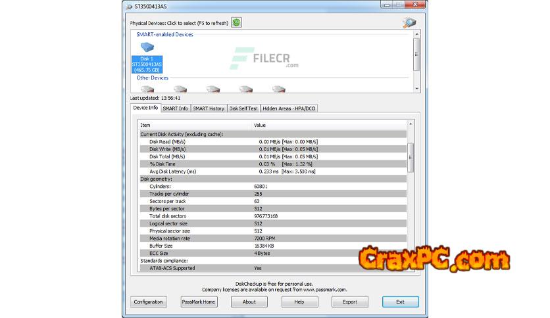Select the Disk Read (MB/s) row
The image size is (550, 318).
tap(273, 142)
